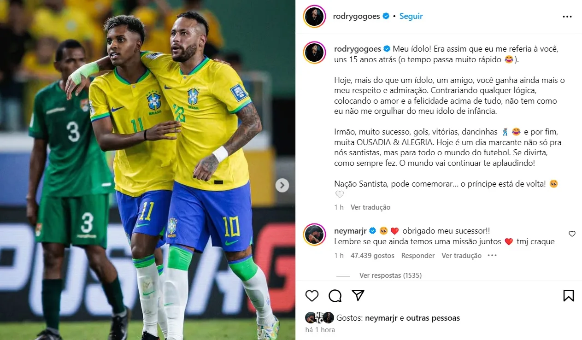Save post with bookmark icon
This screenshot has width=582, height=340.
(x=569, y=296)
